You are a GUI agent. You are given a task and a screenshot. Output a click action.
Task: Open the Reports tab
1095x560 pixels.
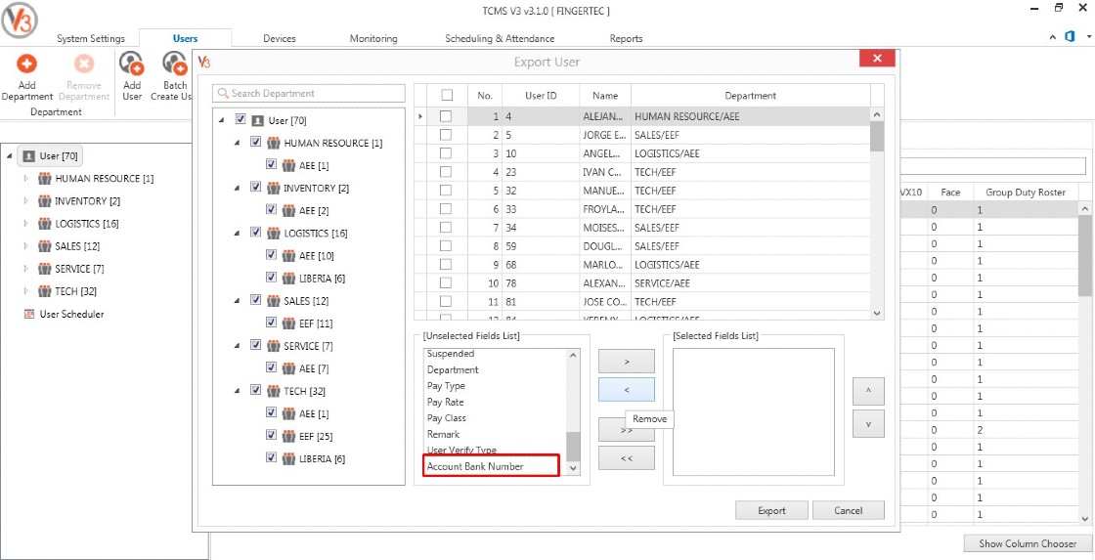[x=626, y=38]
